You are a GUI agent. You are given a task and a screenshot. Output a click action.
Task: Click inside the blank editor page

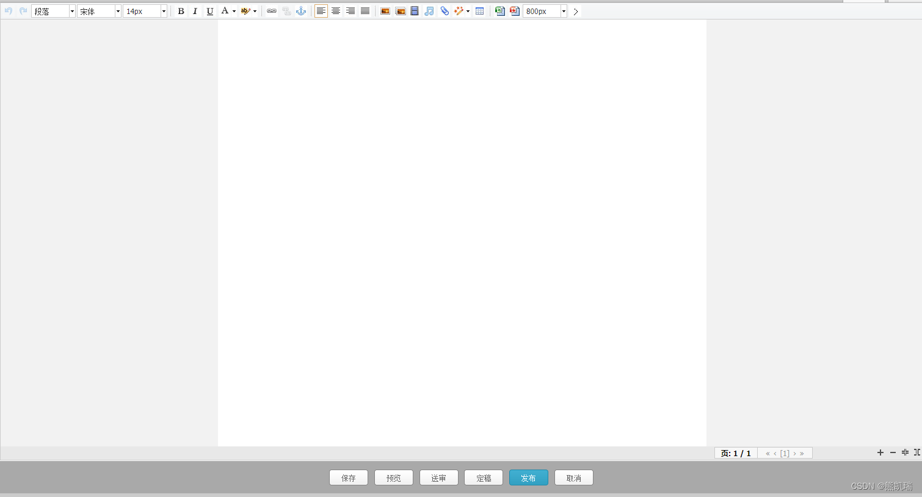point(462,232)
